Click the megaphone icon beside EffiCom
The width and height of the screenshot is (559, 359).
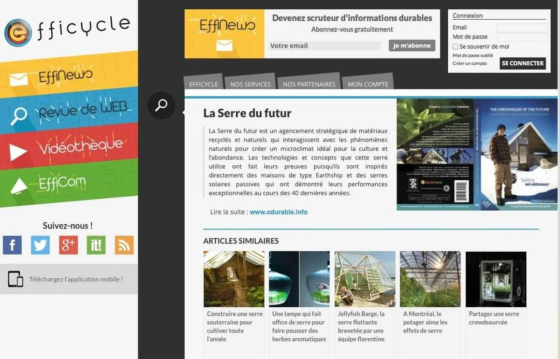[19, 186]
